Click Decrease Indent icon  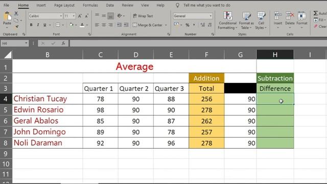119,25
